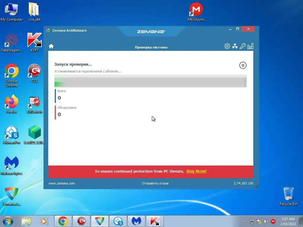The image size is (303, 227).
Task: Click the scan progress bar
Action: tap(150, 81)
